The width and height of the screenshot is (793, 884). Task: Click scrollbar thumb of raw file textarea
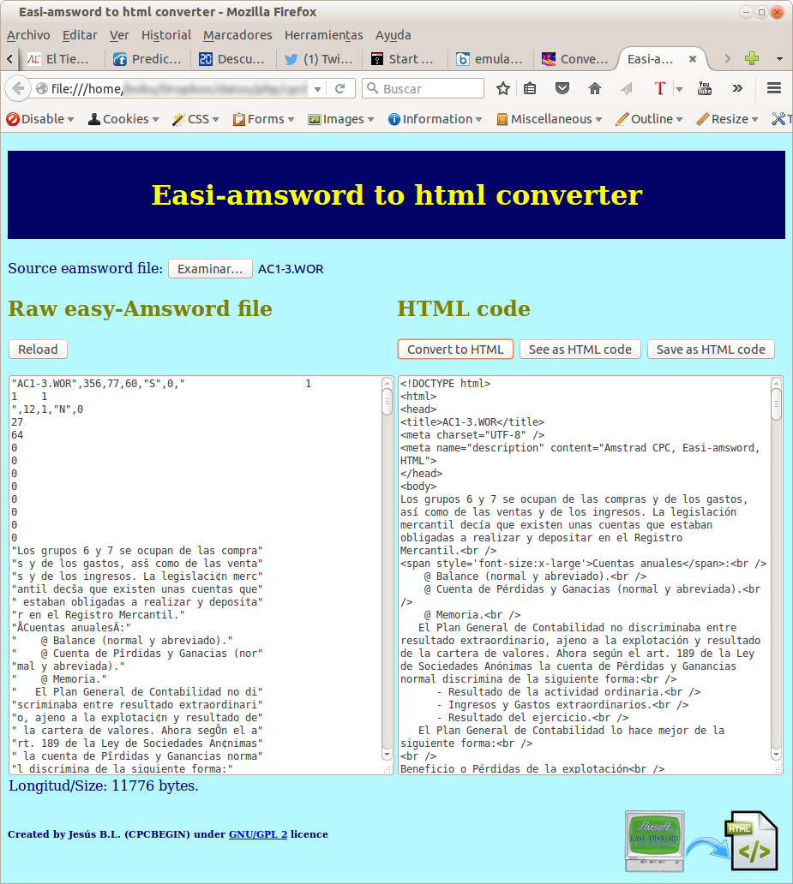387,402
